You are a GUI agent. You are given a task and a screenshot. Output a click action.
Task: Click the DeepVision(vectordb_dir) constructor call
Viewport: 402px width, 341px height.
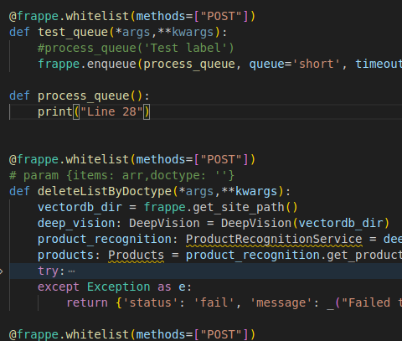[305, 223]
